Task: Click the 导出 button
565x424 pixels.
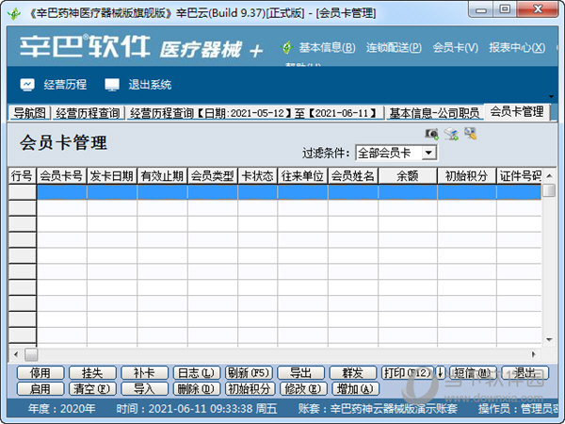Action: (x=301, y=372)
